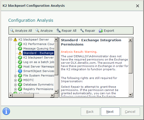Click green check icon for Message Queuing

point(20,48)
